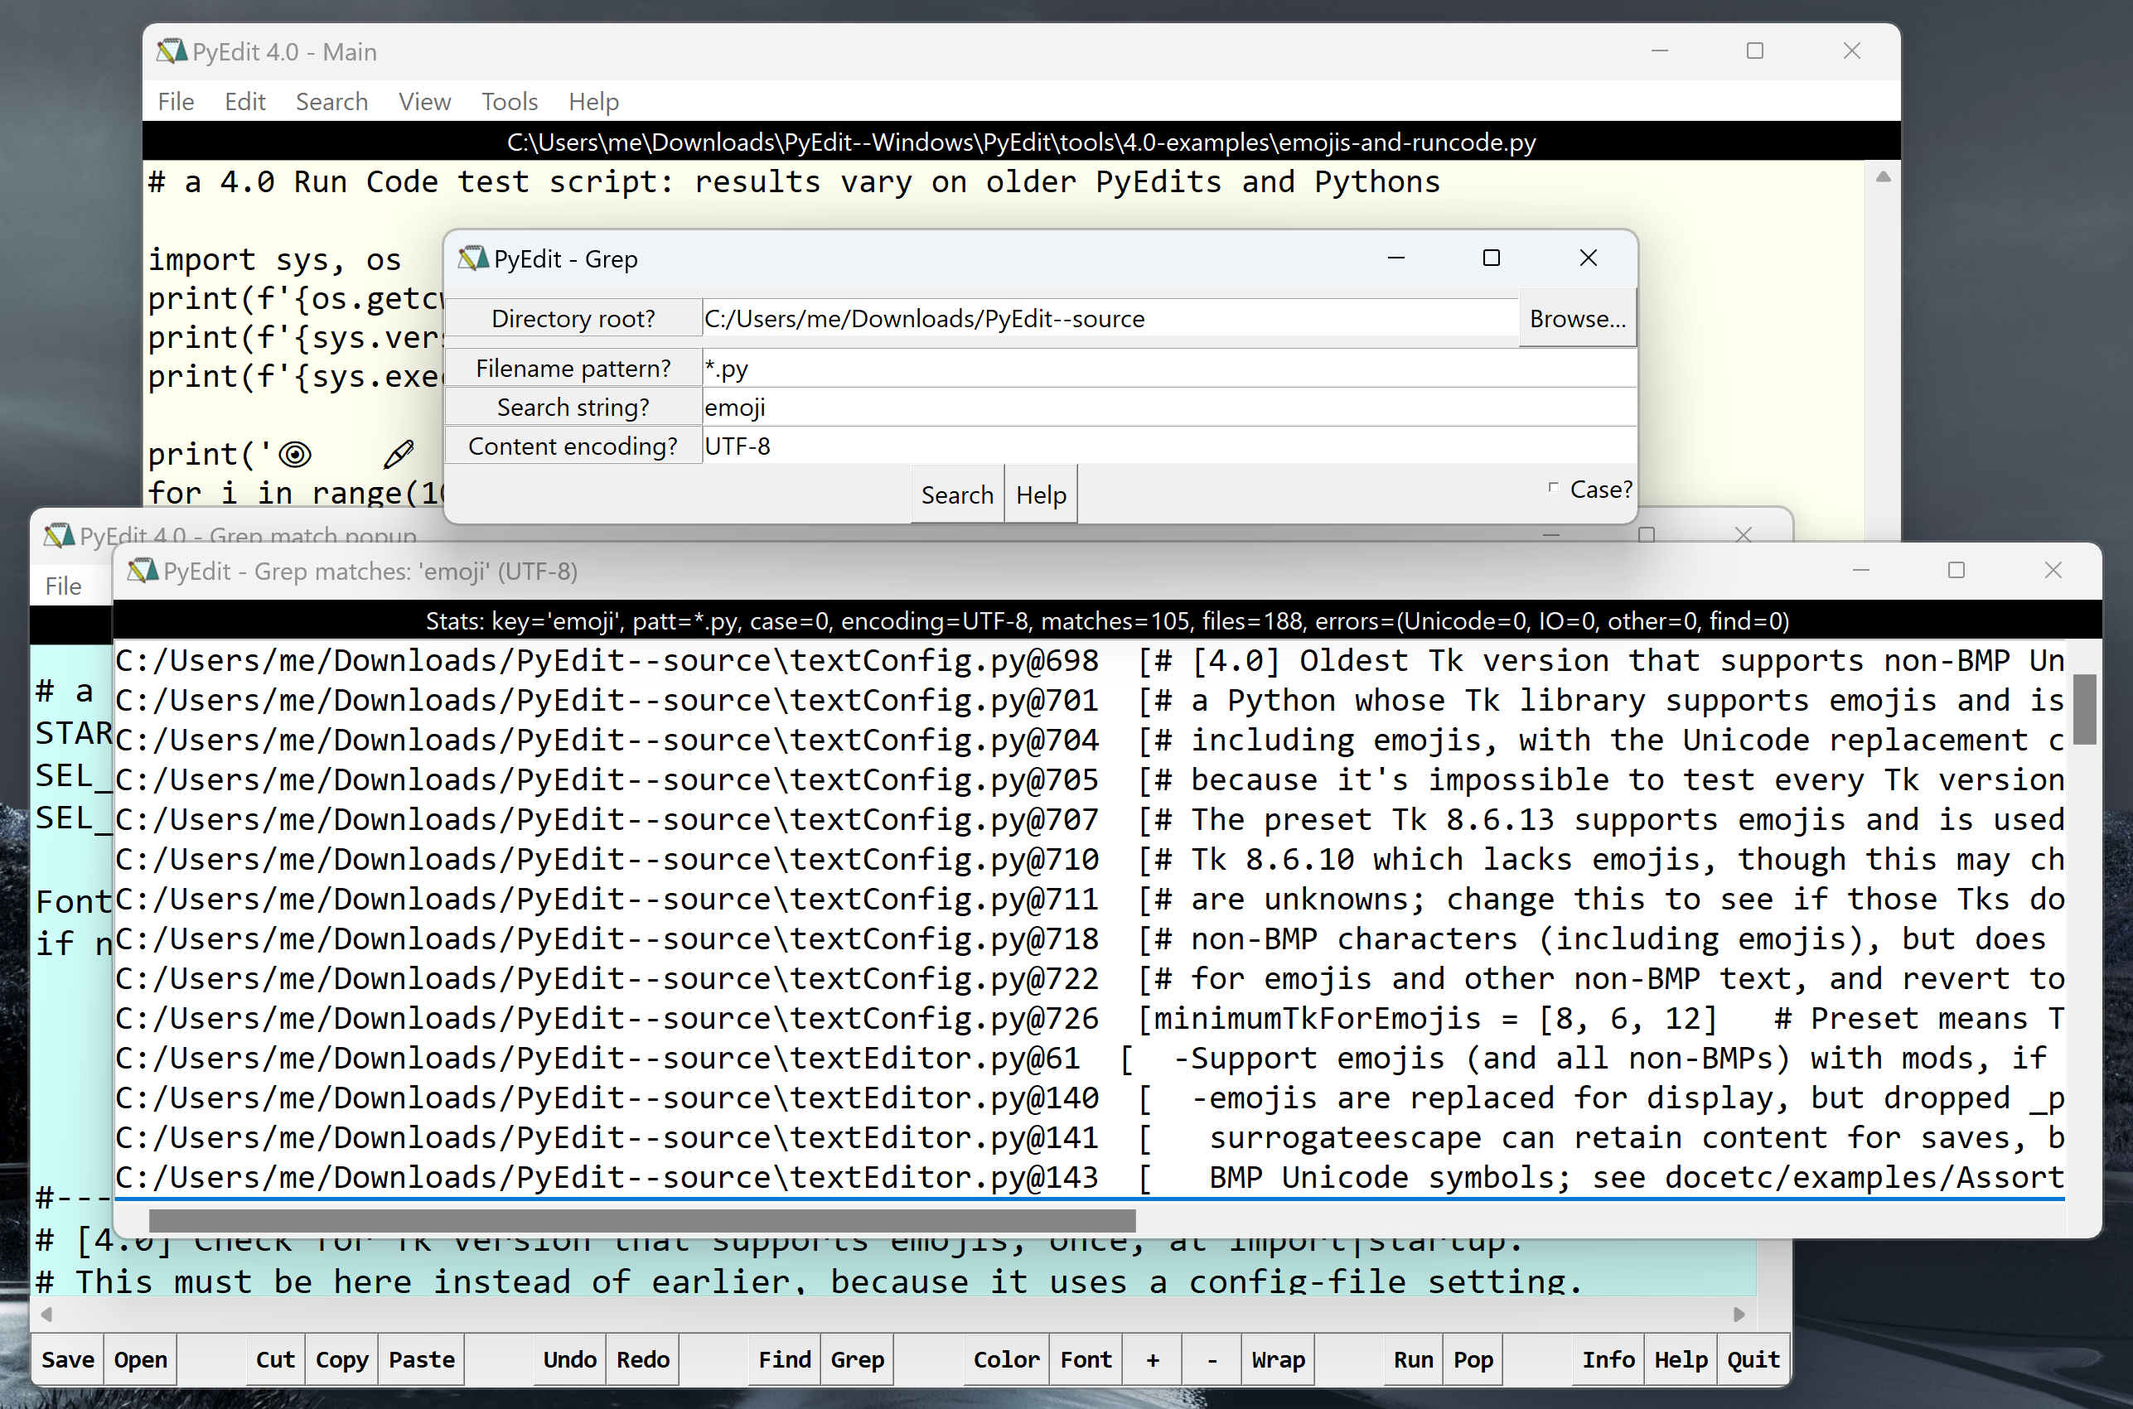The width and height of the screenshot is (2133, 1409).
Task: Close the Grep match popup window
Action: click(x=1743, y=534)
